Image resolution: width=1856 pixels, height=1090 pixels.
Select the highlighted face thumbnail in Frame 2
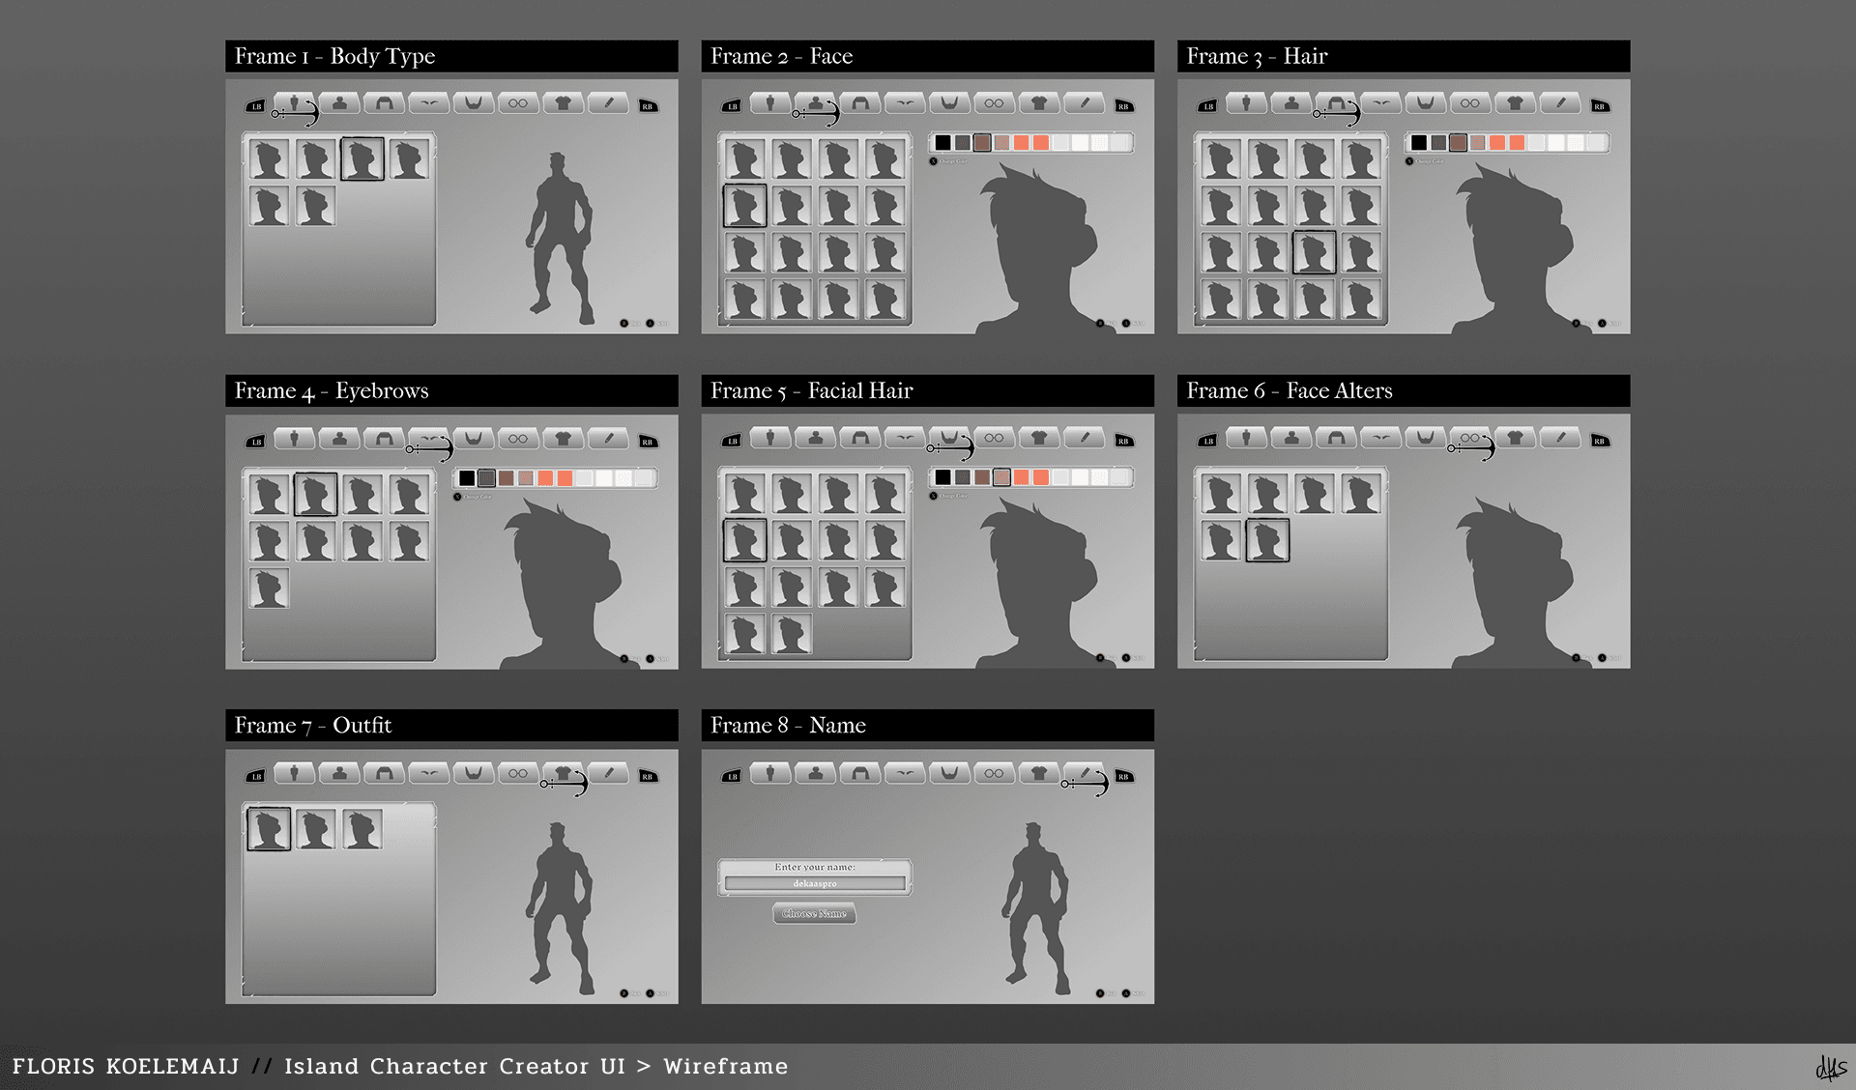745,206
